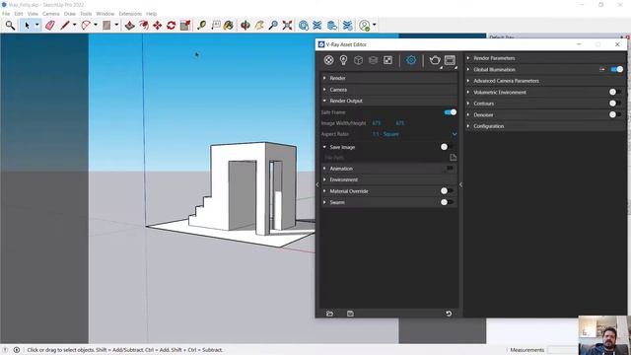This screenshot has height=355, width=631.
Task: Activate the Orbit tool
Action: [245, 26]
